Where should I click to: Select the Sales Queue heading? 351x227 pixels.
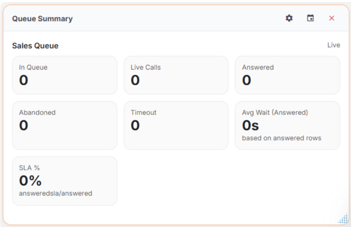point(35,46)
